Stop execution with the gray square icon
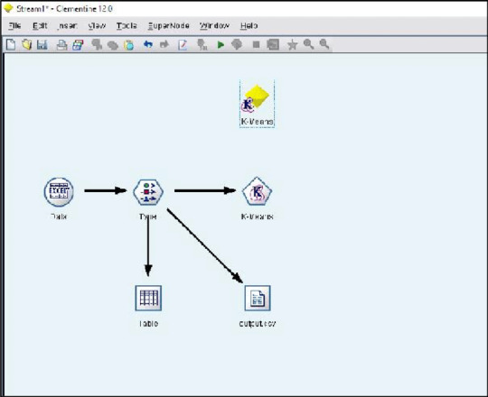Image resolution: width=488 pixels, height=397 pixels. point(256,45)
